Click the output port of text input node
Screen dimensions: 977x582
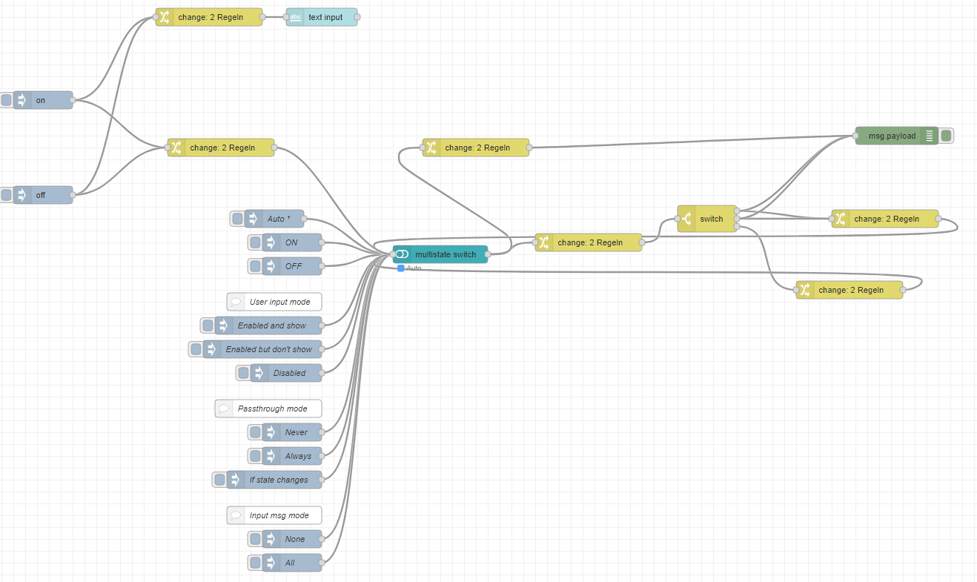[x=357, y=17]
